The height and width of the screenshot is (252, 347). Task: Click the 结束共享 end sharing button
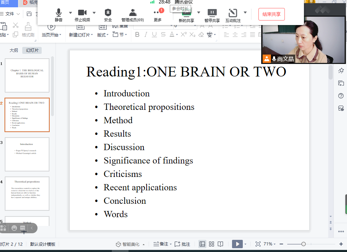click(x=271, y=14)
